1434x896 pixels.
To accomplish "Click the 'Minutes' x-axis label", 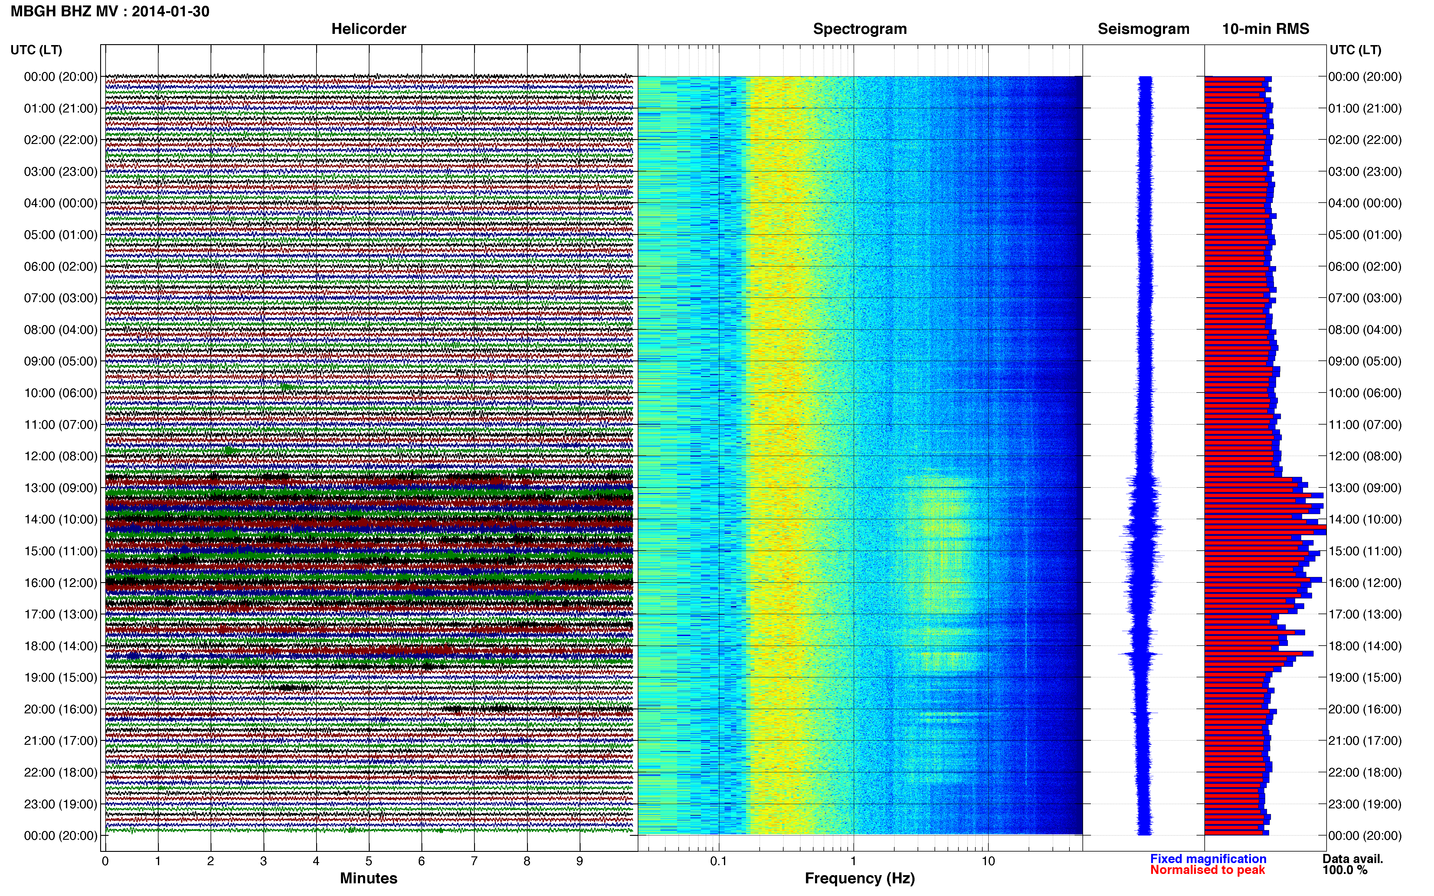I will (368, 878).
